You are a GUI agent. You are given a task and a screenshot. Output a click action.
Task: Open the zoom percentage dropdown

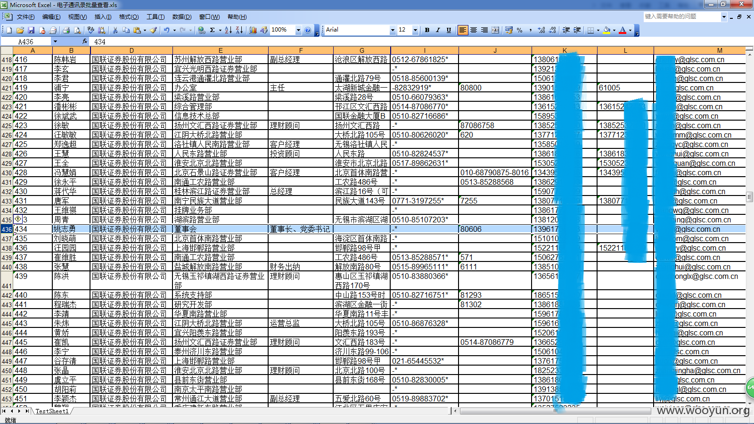tap(298, 30)
